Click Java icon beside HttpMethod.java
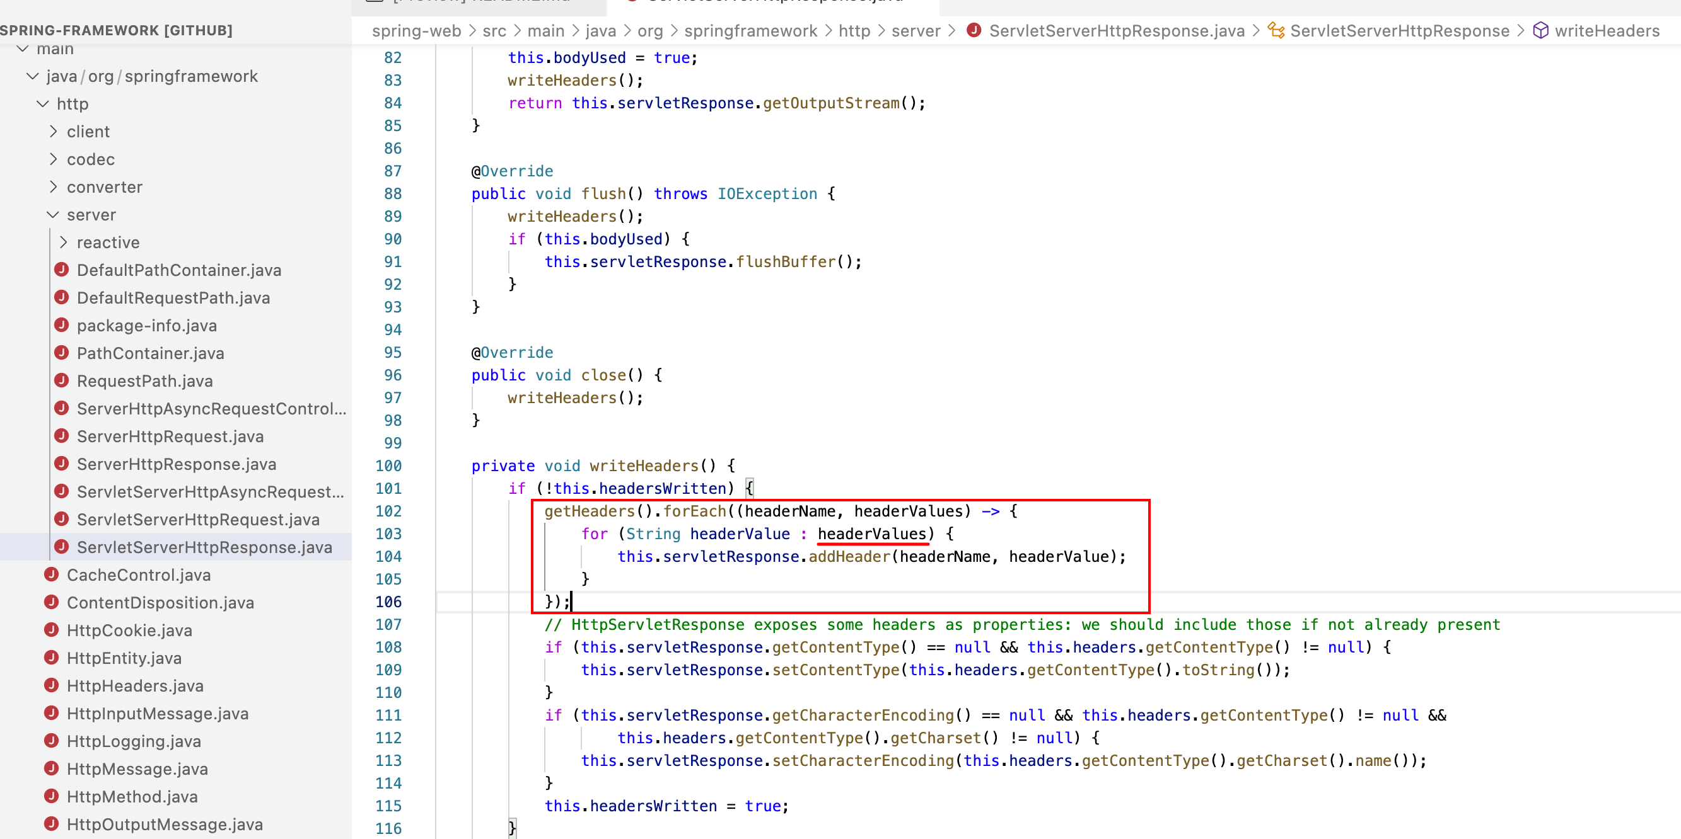 (52, 796)
